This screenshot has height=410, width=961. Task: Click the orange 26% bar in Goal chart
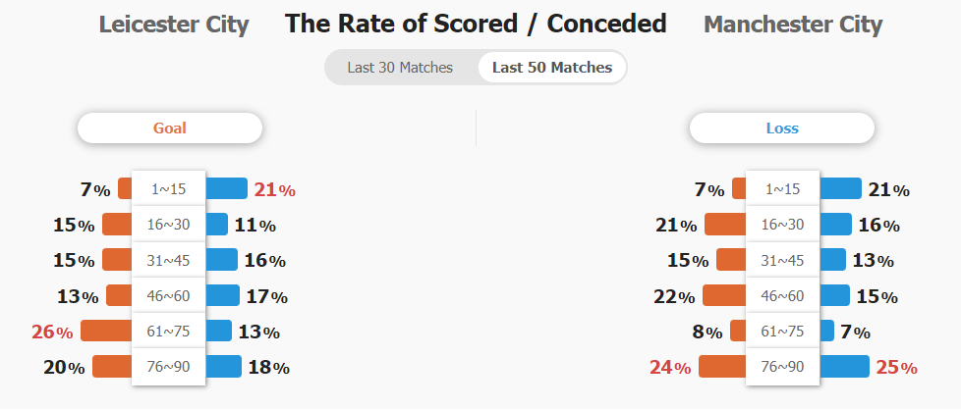click(x=107, y=331)
